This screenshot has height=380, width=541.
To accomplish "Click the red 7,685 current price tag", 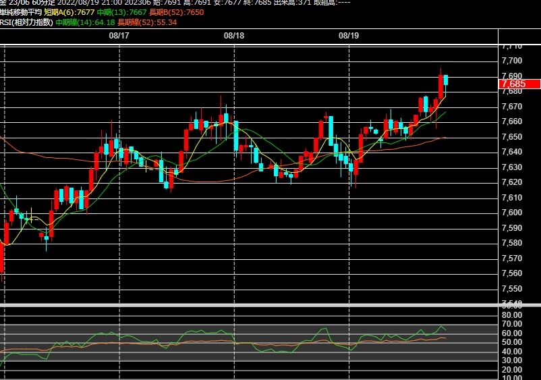I will click(x=519, y=84).
